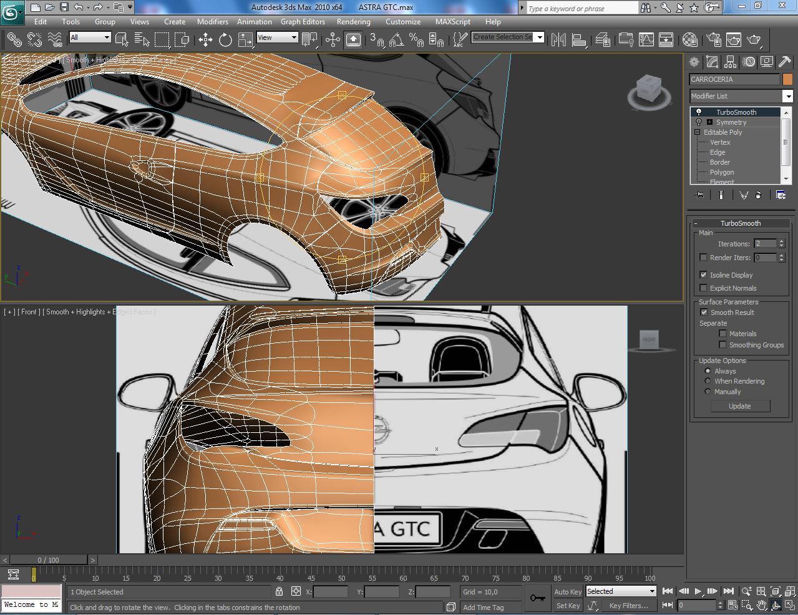
Task: Enable the Explicit Normals checkbox
Action: (x=704, y=288)
